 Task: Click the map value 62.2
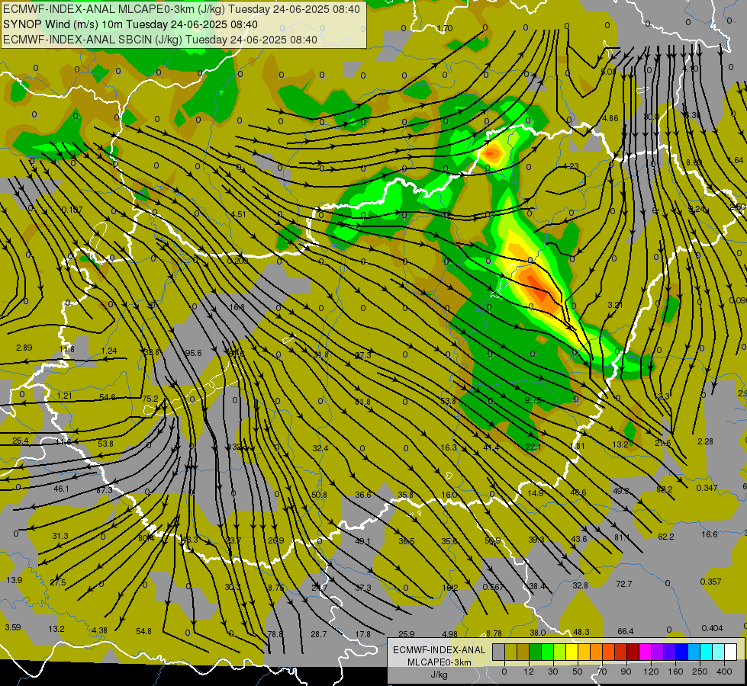[666, 537]
